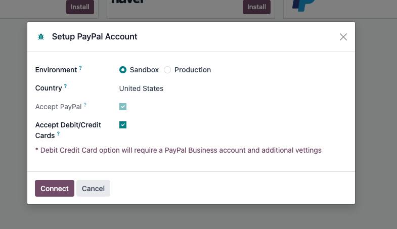Toggle the Accept PayPal checkbox
This screenshot has width=397, height=229.
point(123,107)
